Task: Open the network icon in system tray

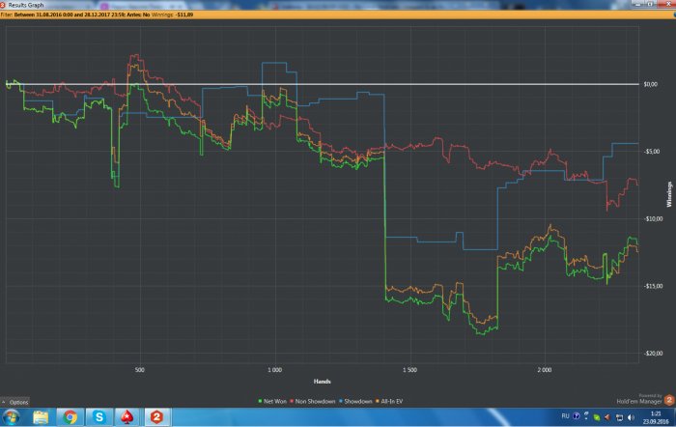Action: [x=620, y=417]
